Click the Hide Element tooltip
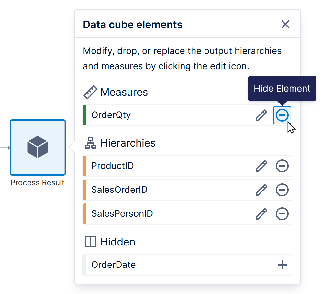The image size is (322, 294). point(282,88)
